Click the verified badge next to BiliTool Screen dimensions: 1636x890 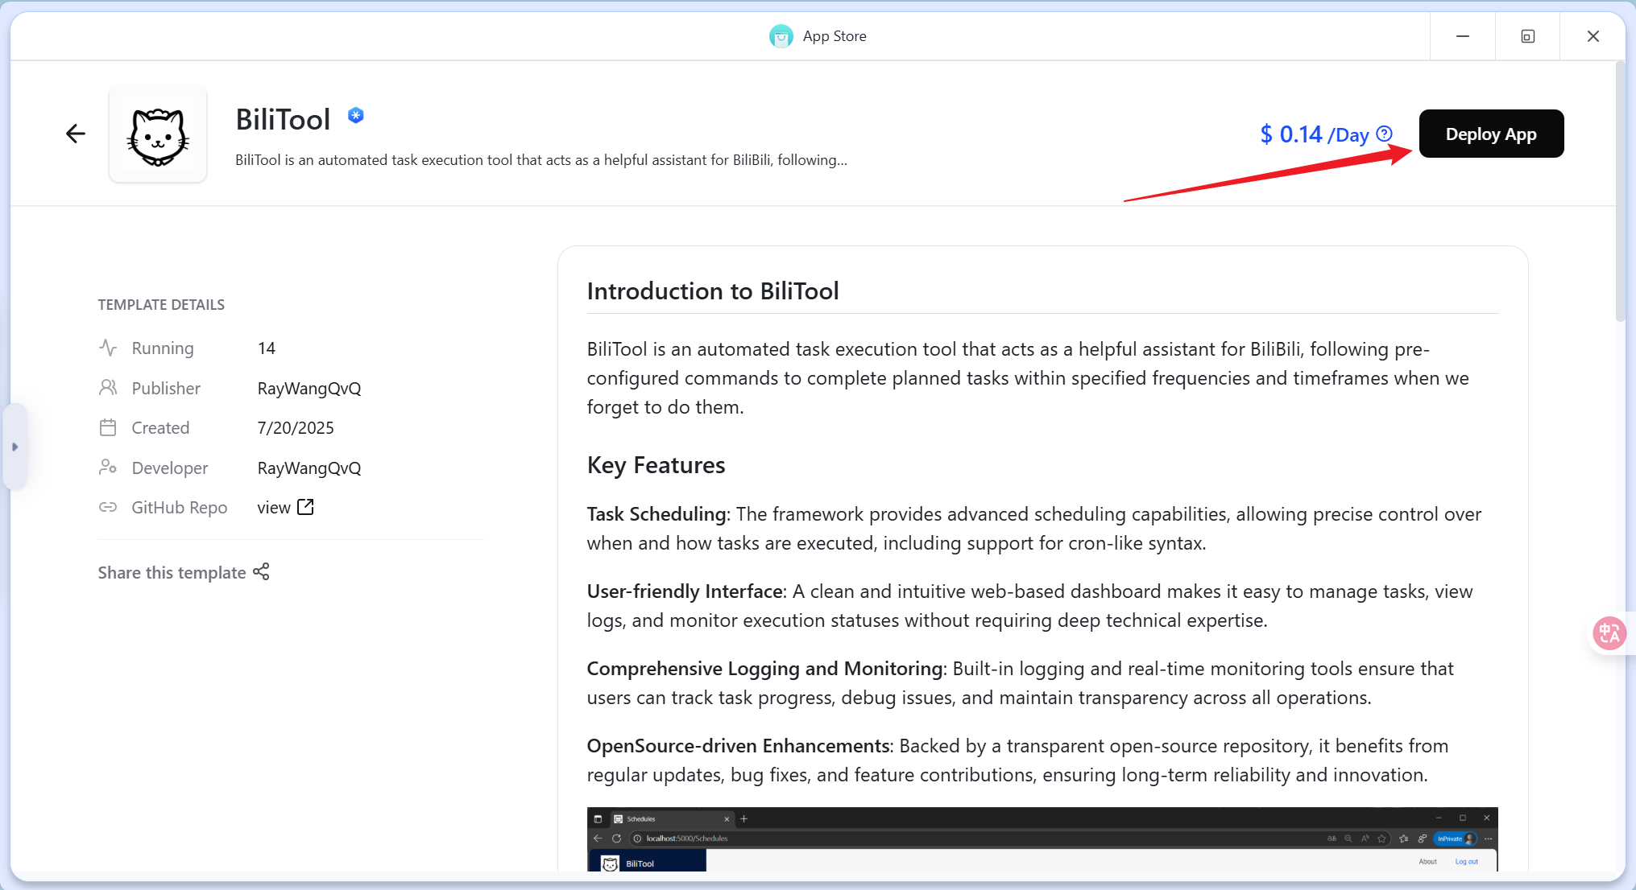click(356, 116)
